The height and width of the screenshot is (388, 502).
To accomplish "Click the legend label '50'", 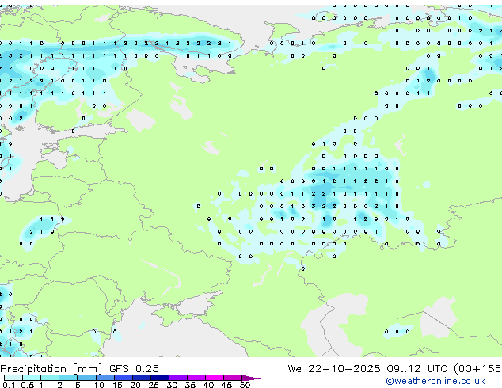I will (245, 385).
